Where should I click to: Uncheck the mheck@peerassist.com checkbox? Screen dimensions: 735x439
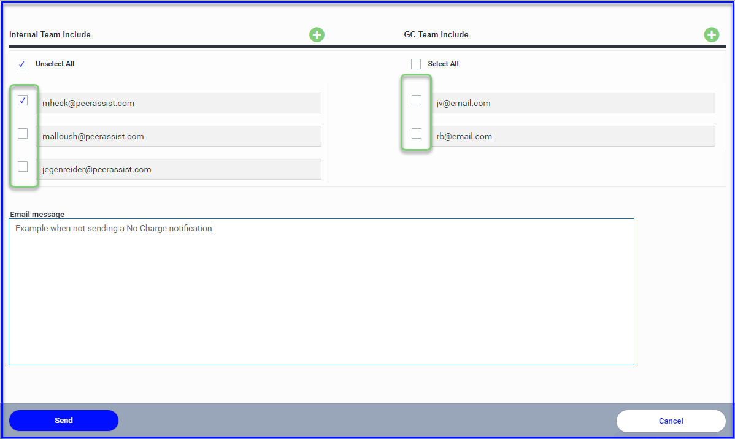pos(23,101)
